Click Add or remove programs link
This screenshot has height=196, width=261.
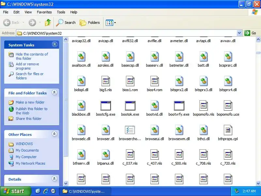pyautogui.click(x=27, y=66)
